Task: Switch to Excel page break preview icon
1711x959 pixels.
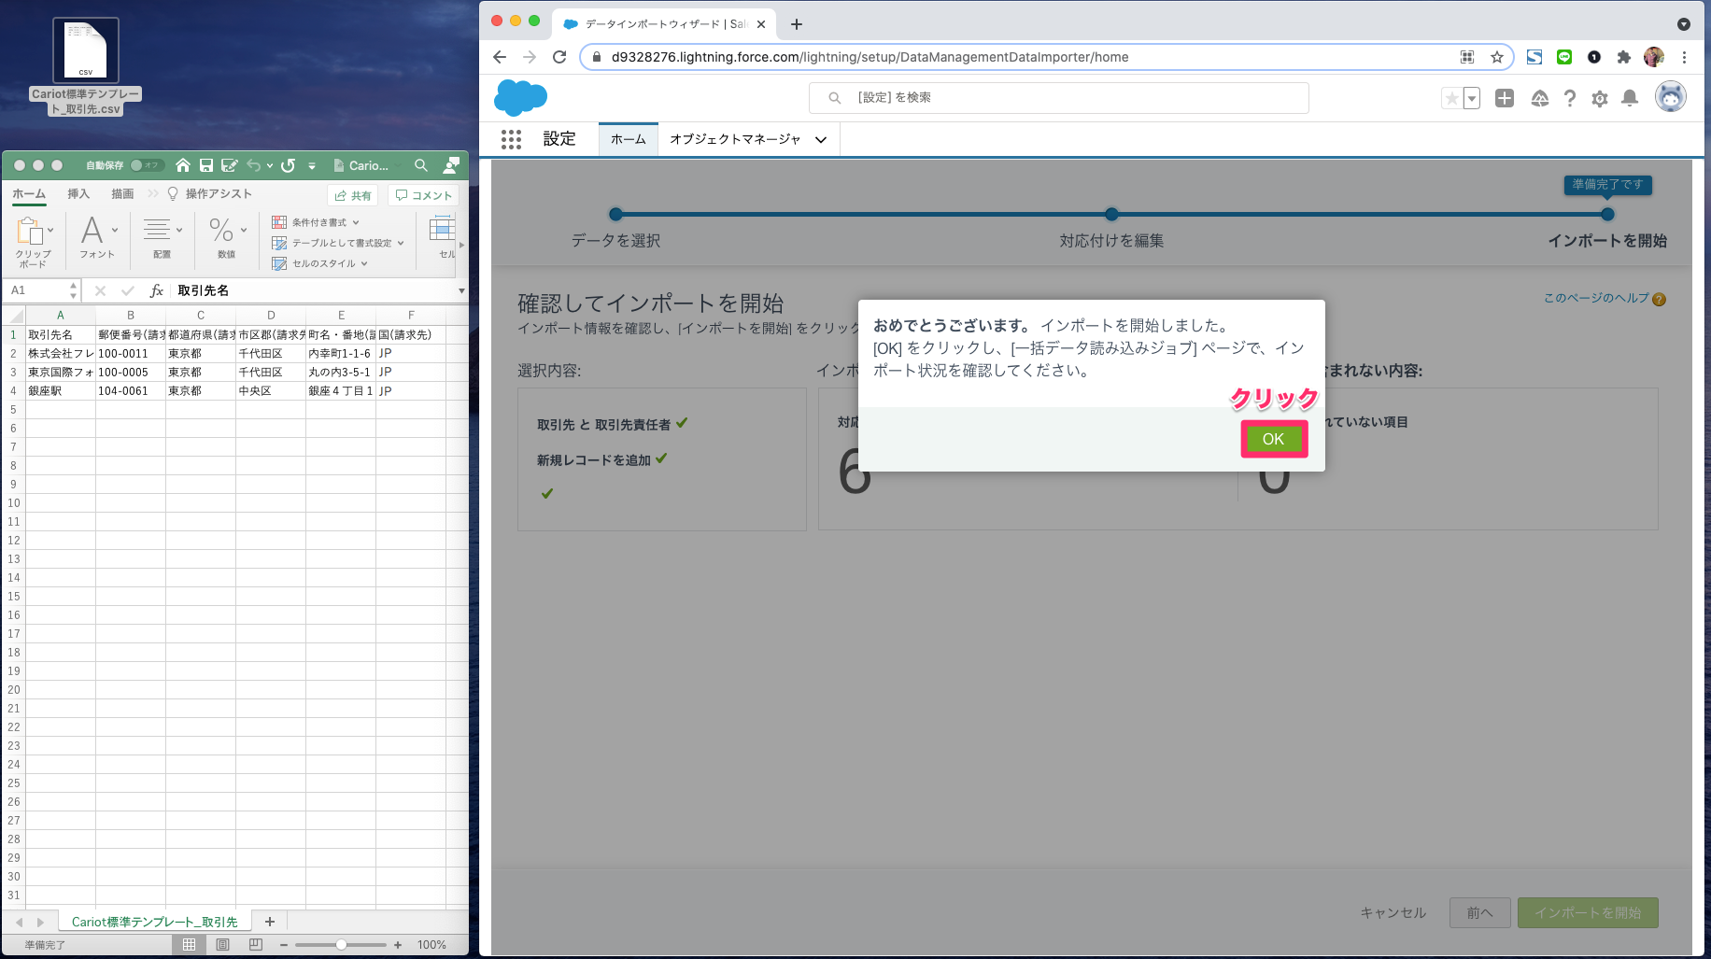Action: pyautogui.click(x=256, y=945)
